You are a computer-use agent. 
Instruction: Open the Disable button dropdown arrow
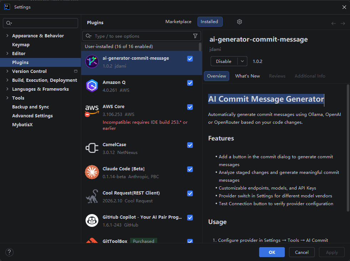click(x=242, y=61)
